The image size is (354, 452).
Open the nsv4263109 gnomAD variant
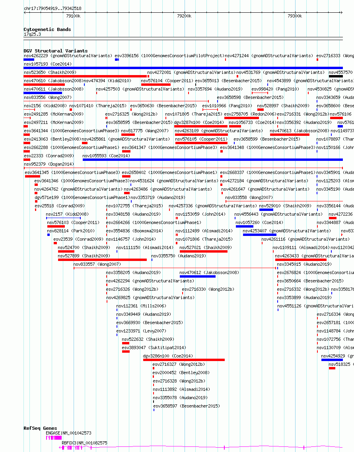tap(219, 131)
